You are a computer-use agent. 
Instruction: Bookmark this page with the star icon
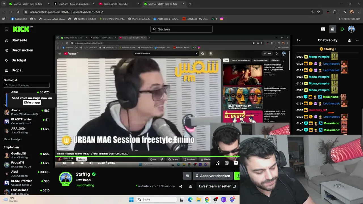pyautogui.click(x=318, y=12)
